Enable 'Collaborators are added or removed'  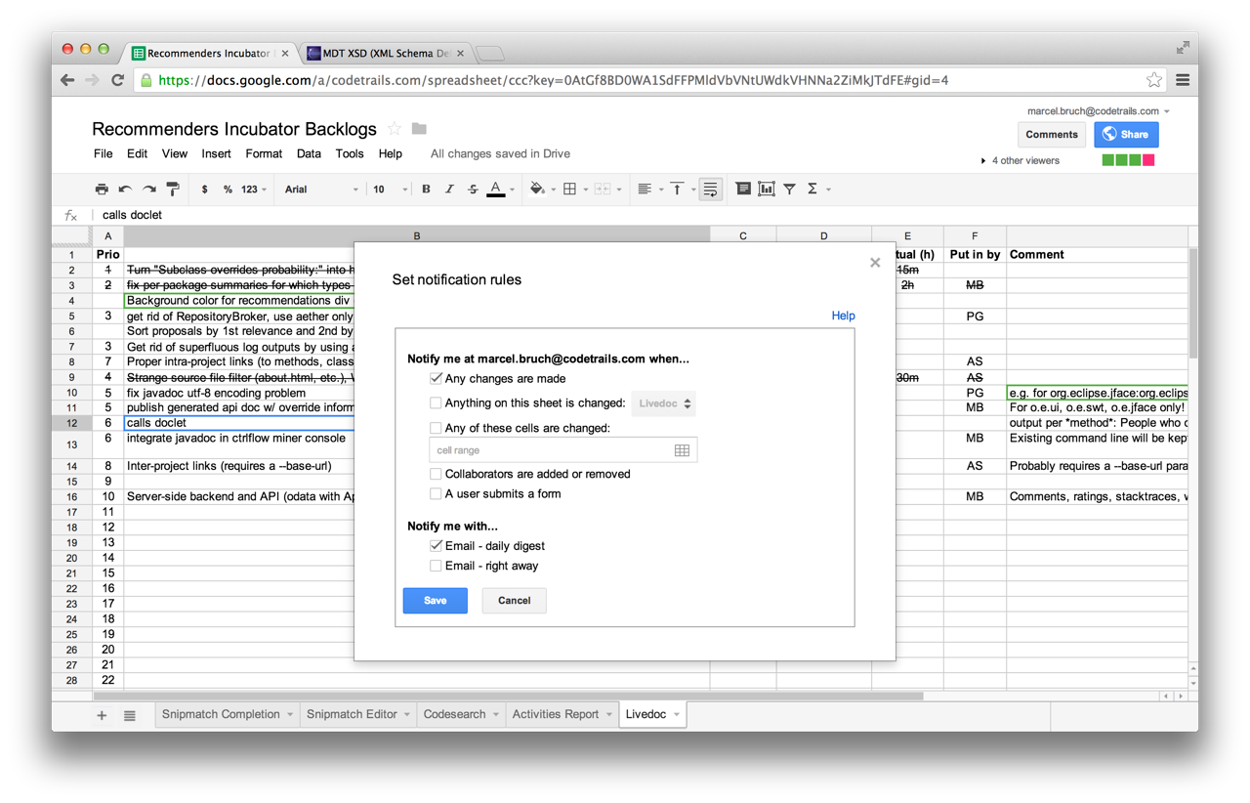437,475
